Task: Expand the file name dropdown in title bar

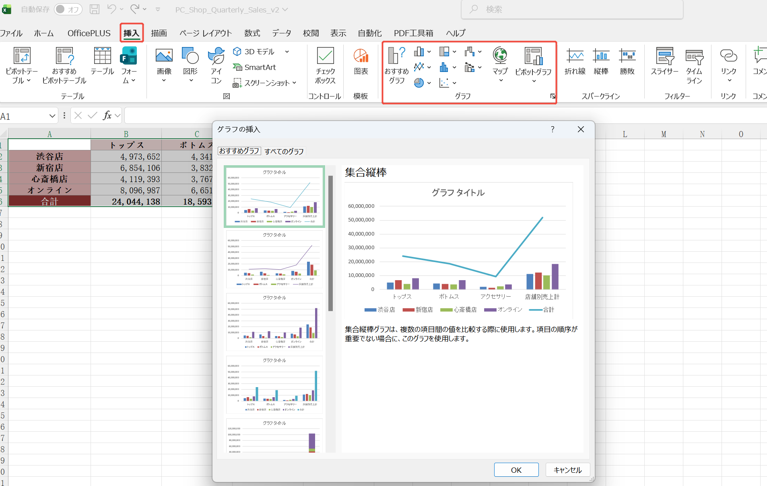Action: 285,9
